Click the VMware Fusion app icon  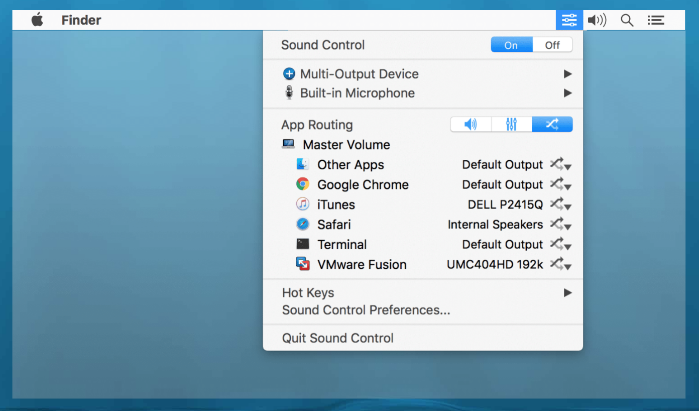pos(302,264)
